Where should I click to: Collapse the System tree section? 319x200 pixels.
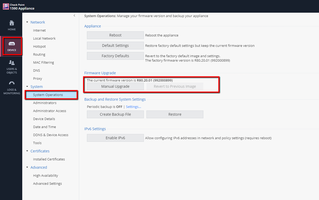[x=27, y=86]
